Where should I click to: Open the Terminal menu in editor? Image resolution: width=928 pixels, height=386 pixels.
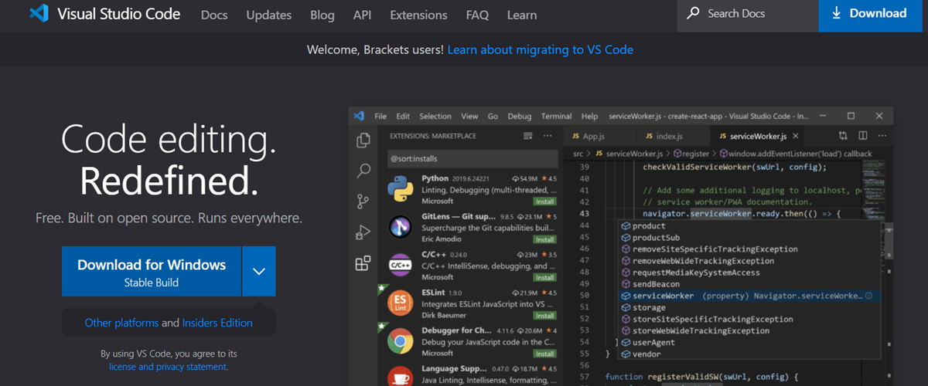pos(556,117)
